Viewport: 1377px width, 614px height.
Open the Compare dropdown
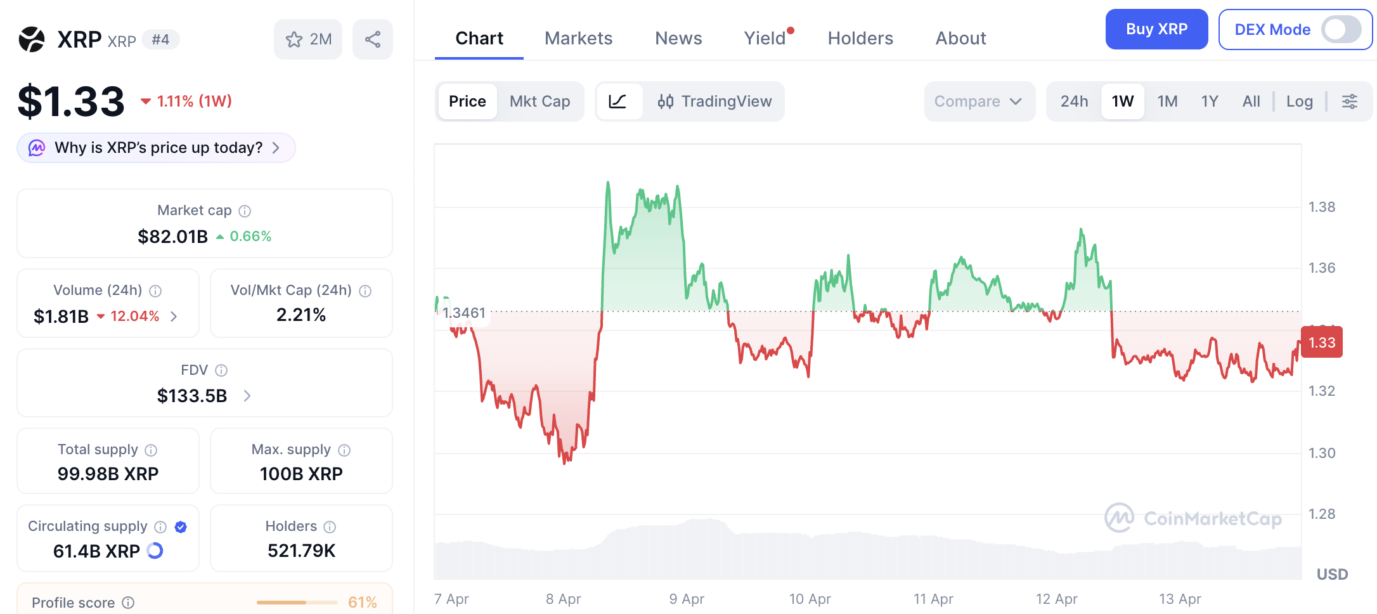[979, 101]
